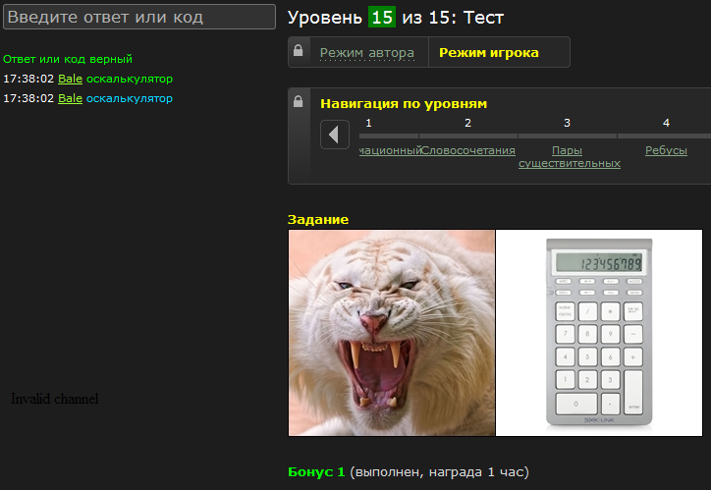Switch to Режим игрока tab
This screenshot has width=711, height=490.
489,53
